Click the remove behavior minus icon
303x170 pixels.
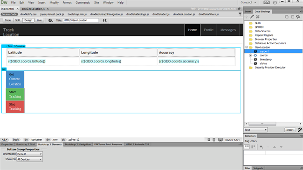pos(268,147)
